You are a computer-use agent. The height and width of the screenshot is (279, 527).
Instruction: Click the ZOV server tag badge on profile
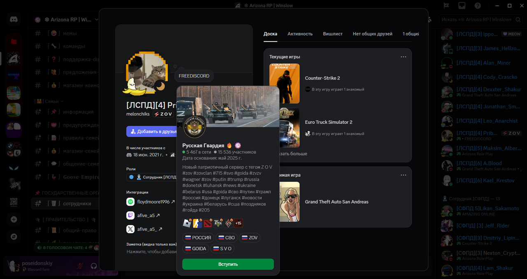(163, 114)
